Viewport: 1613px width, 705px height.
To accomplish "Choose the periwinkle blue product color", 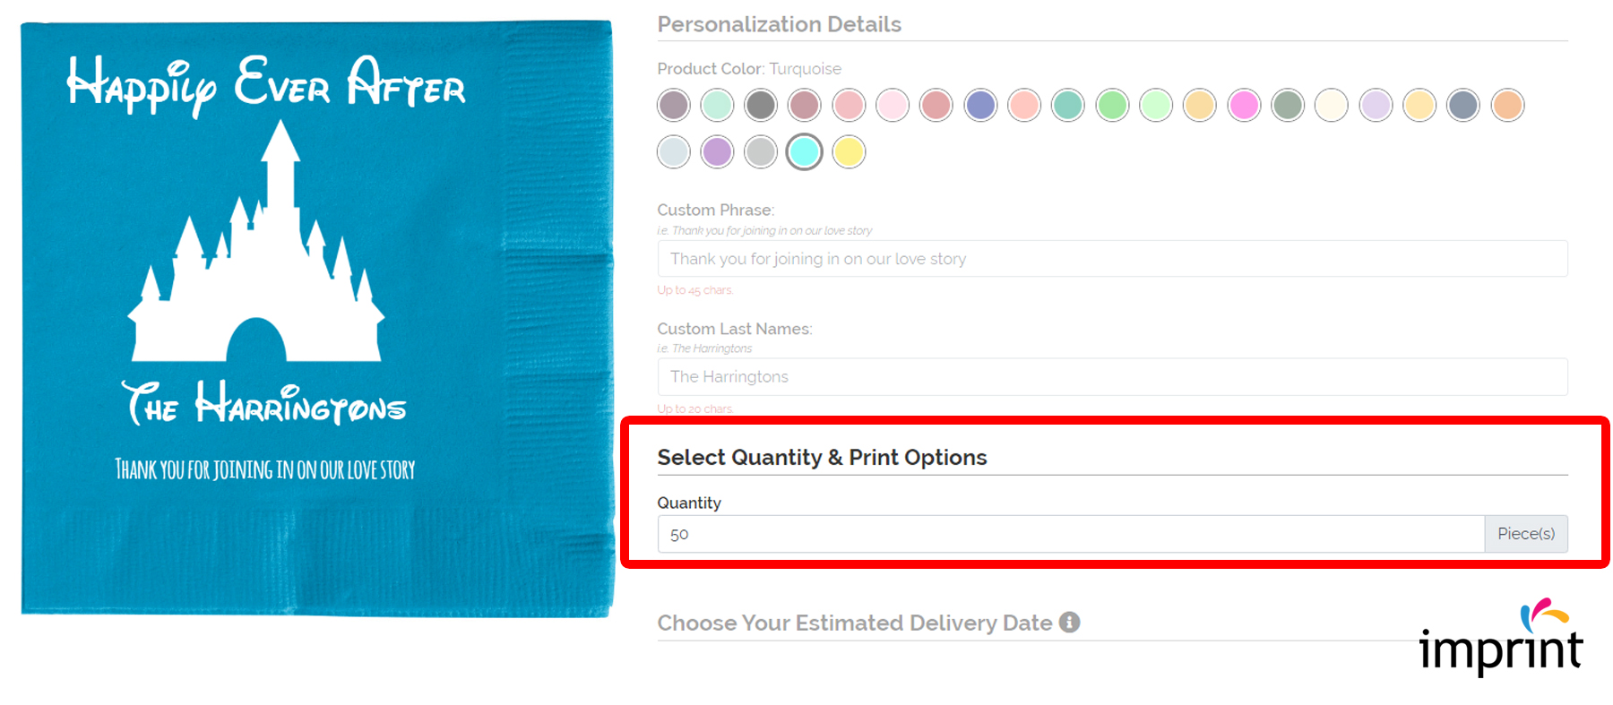I will click(x=980, y=106).
